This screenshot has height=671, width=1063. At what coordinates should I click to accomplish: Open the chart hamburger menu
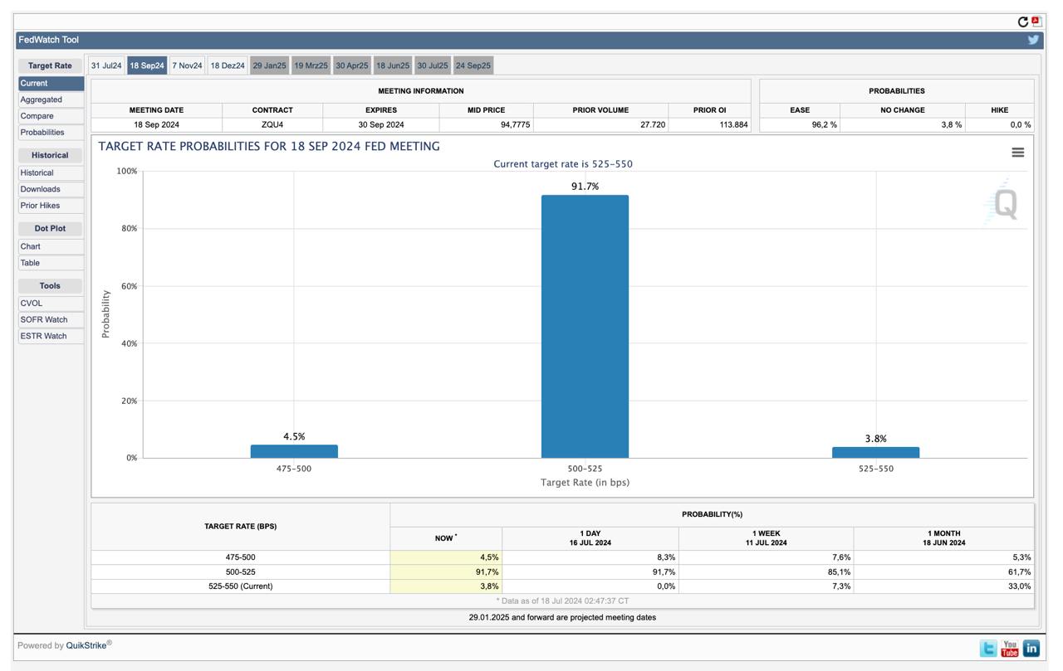[1017, 153]
